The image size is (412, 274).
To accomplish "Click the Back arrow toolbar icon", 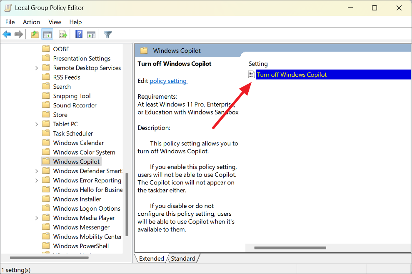I will [7, 34].
